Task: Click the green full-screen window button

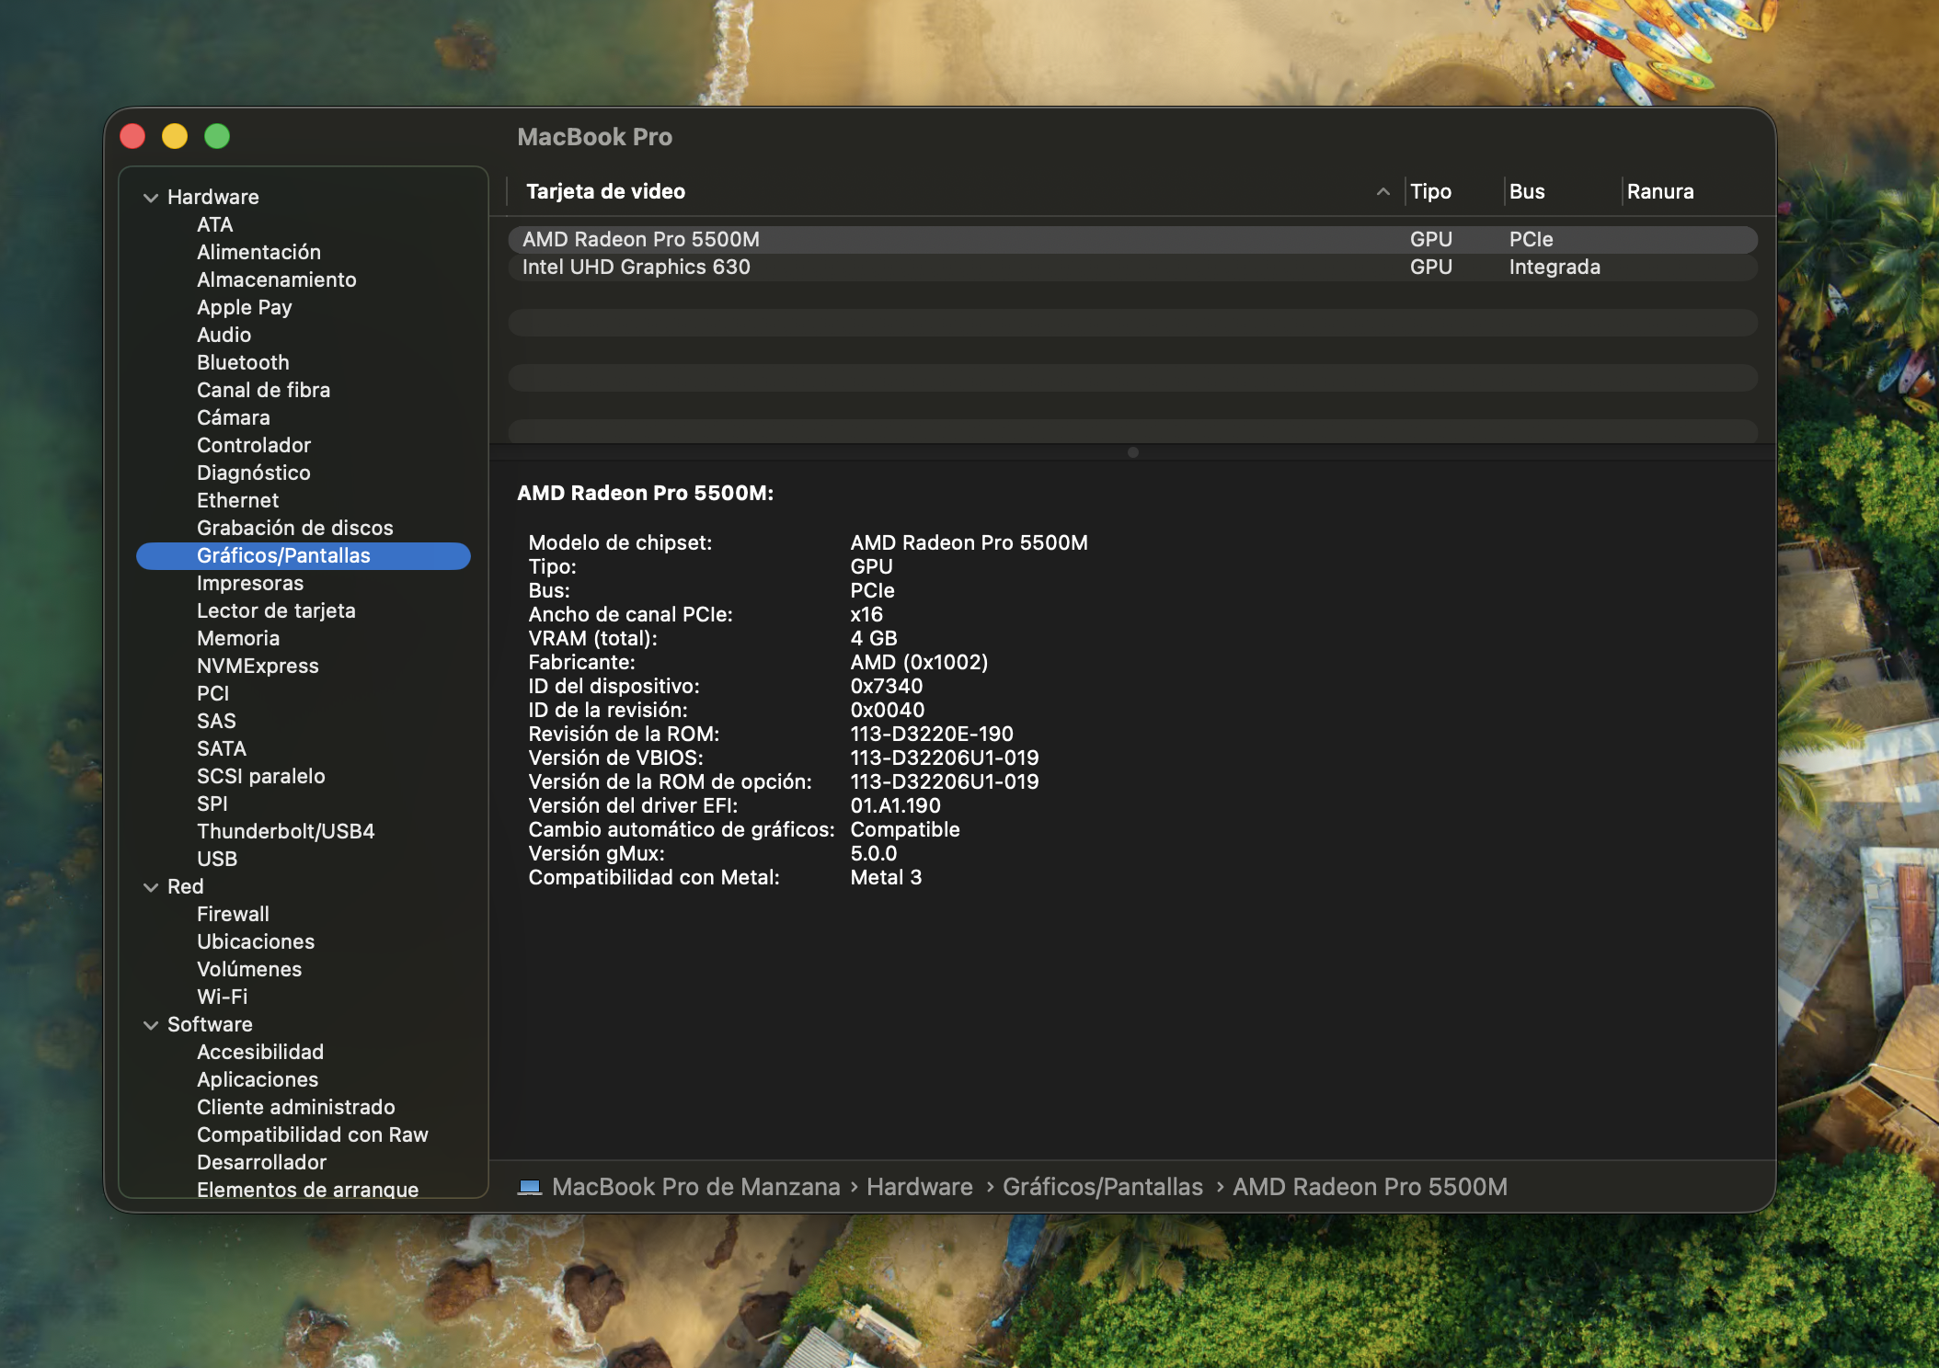Action: coord(217,137)
